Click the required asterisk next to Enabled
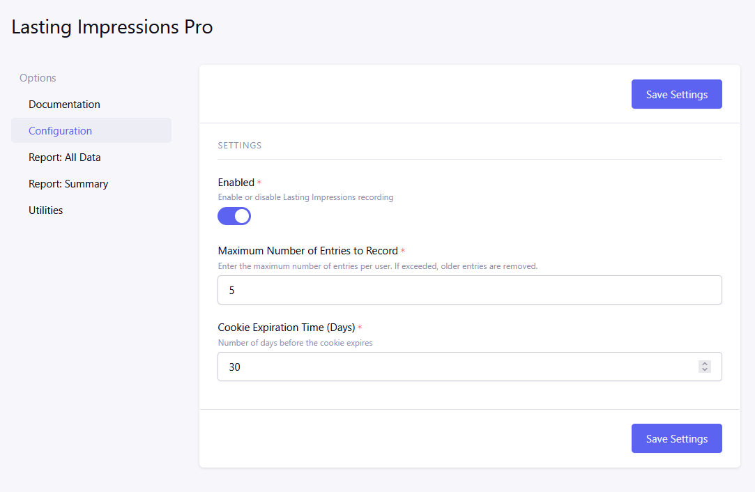Screen dimensions: 755x492 tap(258, 182)
